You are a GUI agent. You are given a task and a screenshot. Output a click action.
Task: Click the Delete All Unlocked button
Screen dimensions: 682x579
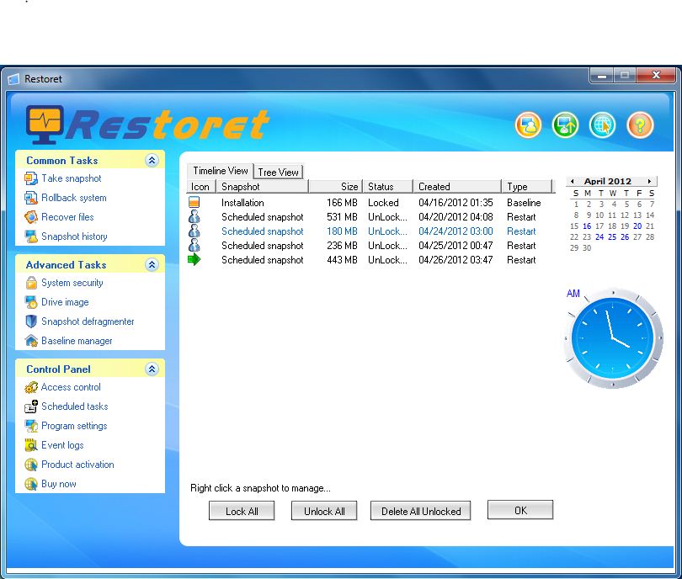coord(421,511)
